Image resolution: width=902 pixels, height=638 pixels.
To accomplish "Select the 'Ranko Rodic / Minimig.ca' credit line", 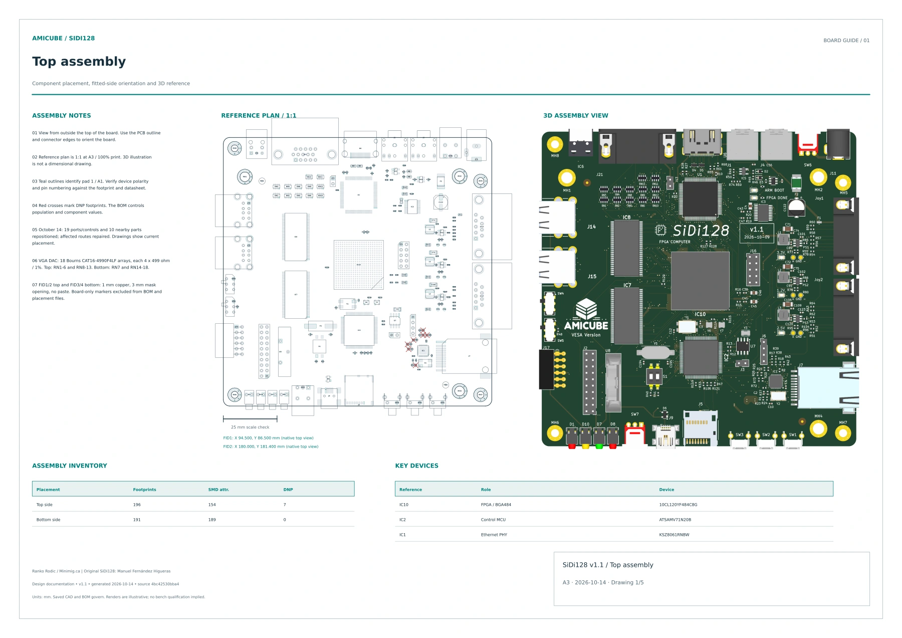I will 101,571.
